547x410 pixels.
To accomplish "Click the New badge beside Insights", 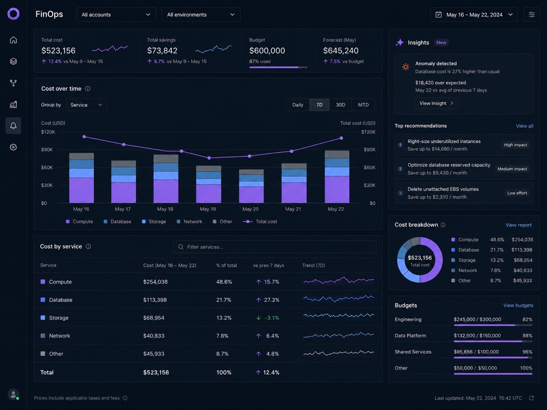I will click(441, 42).
